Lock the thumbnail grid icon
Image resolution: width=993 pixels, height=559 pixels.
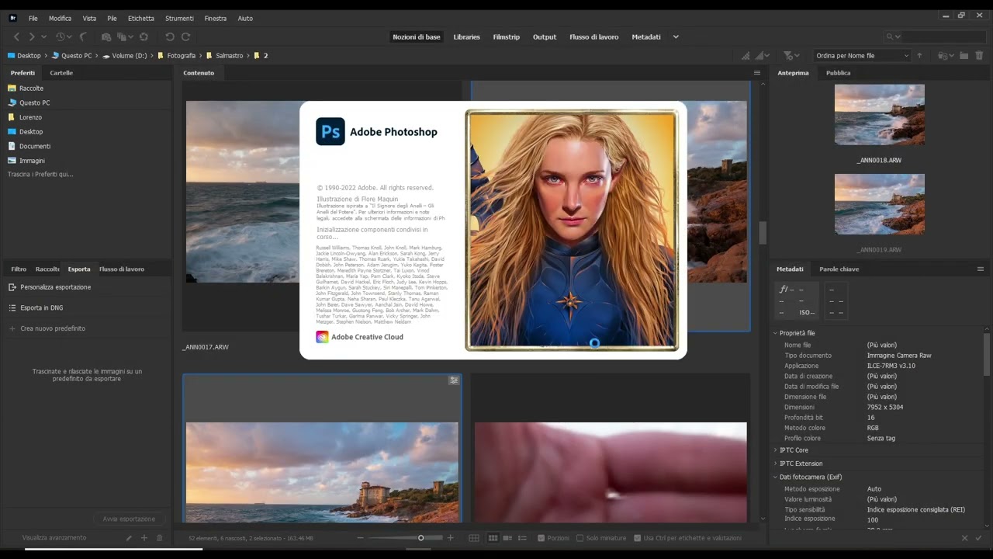[474, 538]
